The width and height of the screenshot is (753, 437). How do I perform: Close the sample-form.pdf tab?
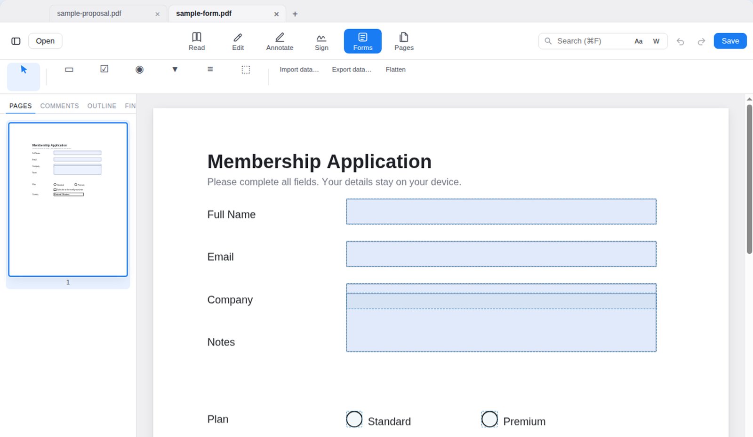[x=276, y=14]
